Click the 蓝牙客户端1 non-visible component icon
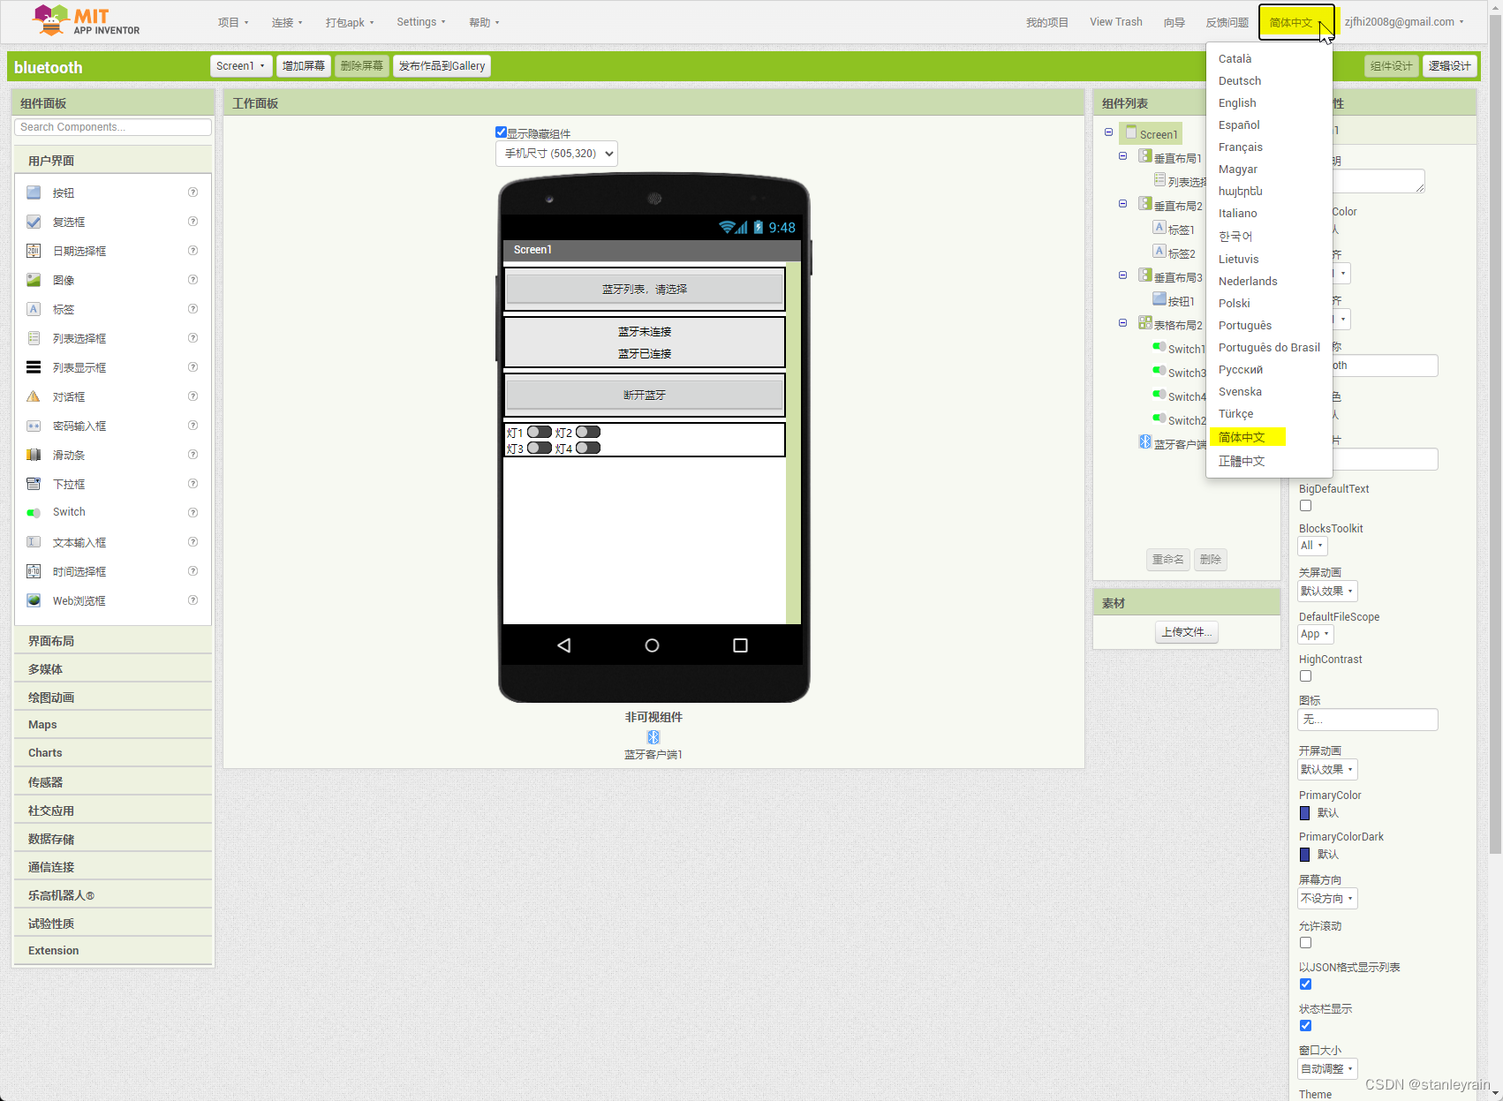 point(653,737)
